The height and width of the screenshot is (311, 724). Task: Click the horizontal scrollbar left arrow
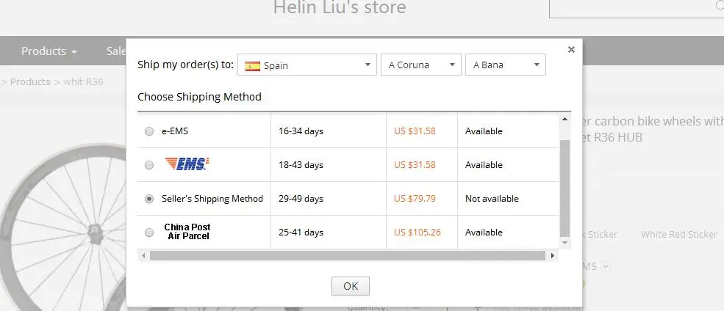[x=143, y=255]
